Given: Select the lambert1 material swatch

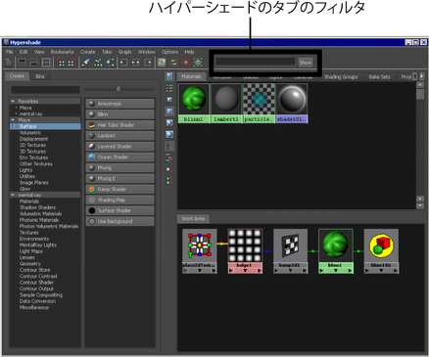Looking at the screenshot, I should tap(226, 104).
